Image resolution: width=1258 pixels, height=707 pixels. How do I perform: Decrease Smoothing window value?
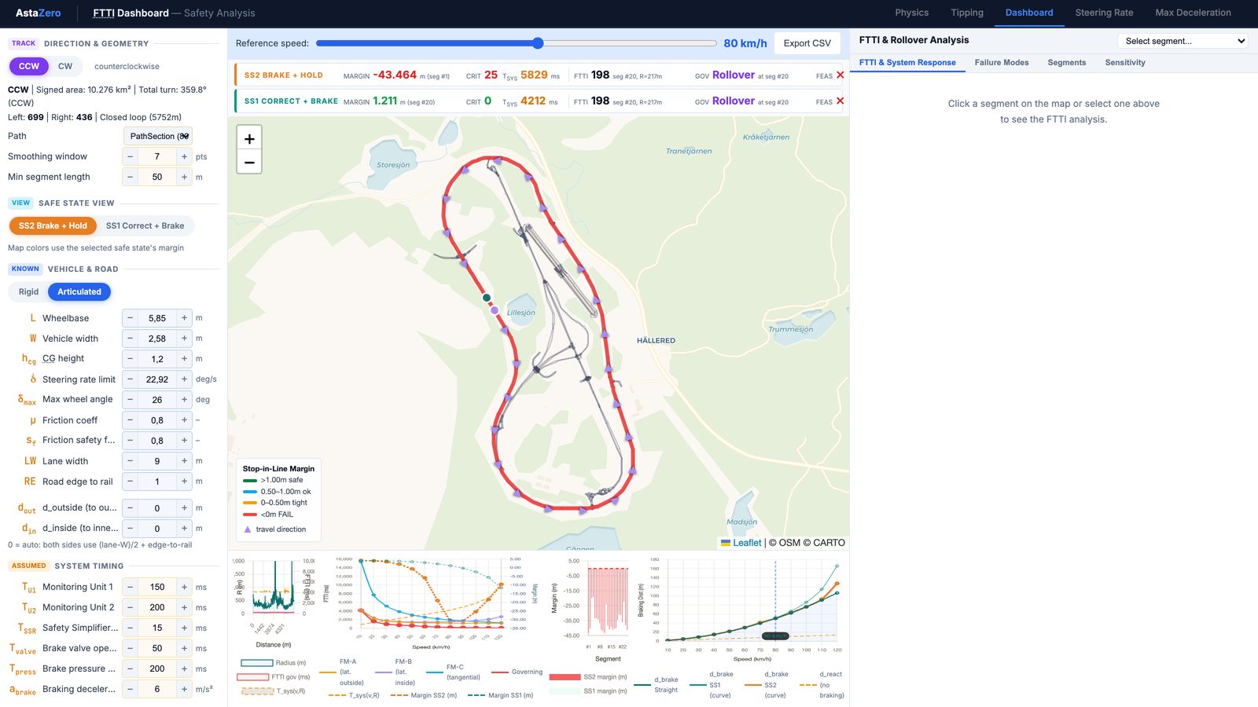130,156
